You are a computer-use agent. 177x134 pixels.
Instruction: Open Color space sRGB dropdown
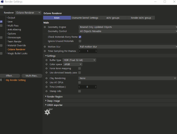point(73,64)
